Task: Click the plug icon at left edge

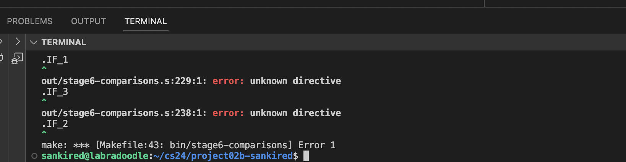Action: (1, 58)
